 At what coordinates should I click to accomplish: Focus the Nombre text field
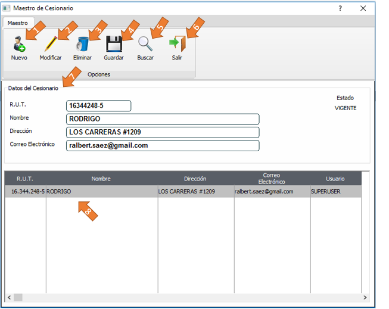click(163, 119)
